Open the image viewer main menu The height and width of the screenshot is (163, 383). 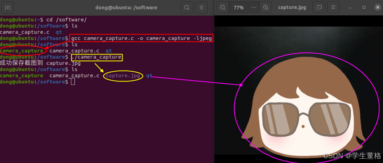point(333,7)
